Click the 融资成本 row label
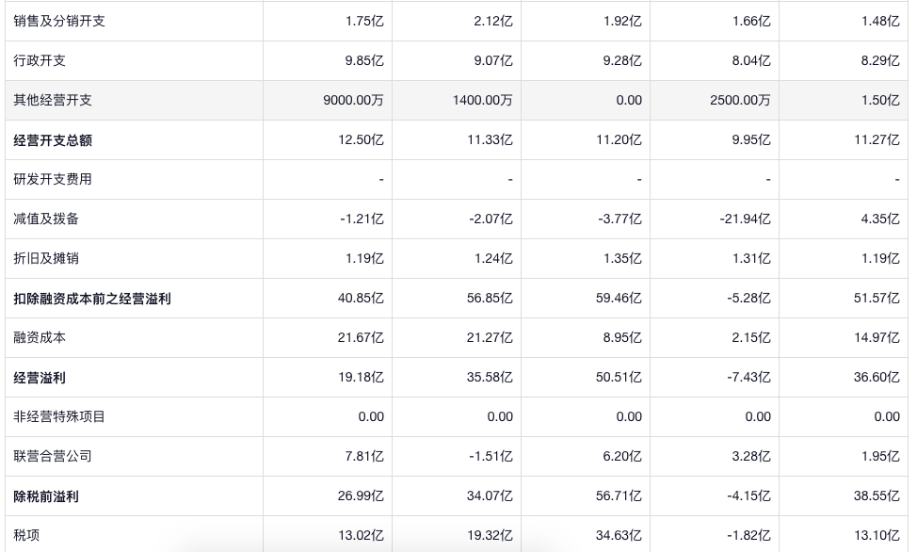917x552 pixels. [40, 337]
